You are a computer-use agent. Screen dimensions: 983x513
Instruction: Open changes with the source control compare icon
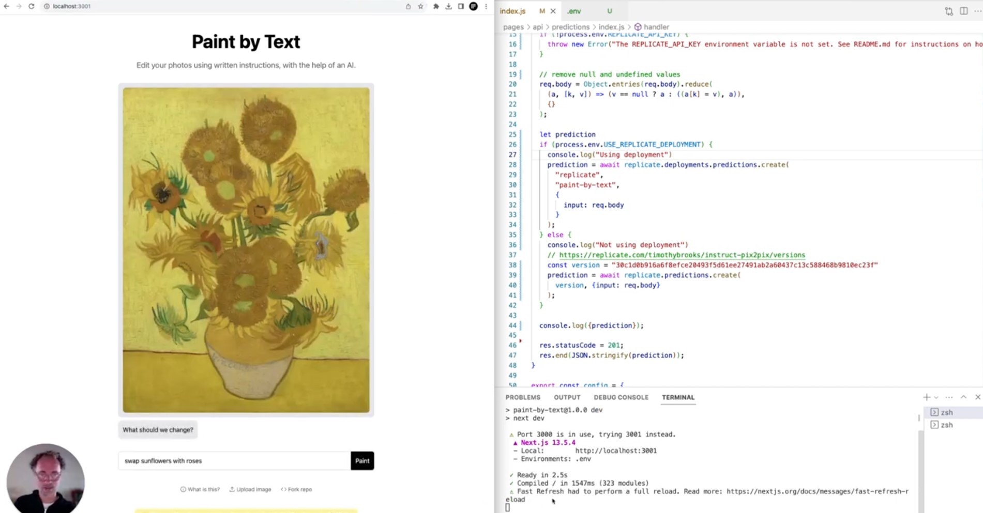[949, 11]
